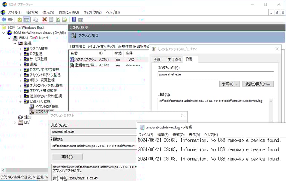
Task: Open the ウィンドウ(W) menu
Action: 93,12
